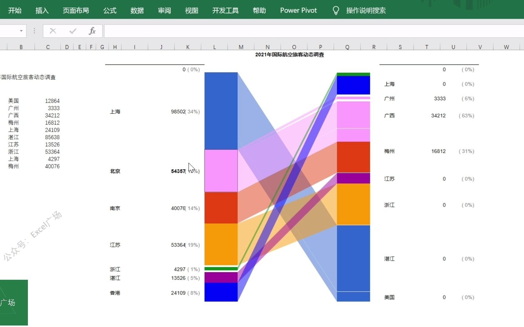Click the Enter checkmark beside formula bar

point(72,31)
